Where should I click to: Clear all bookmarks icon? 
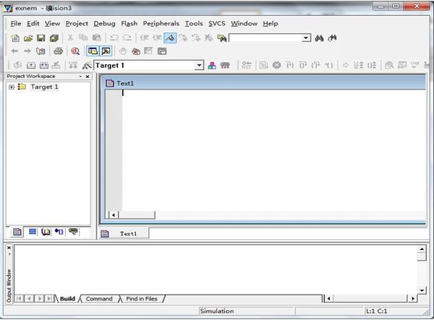tap(209, 38)
